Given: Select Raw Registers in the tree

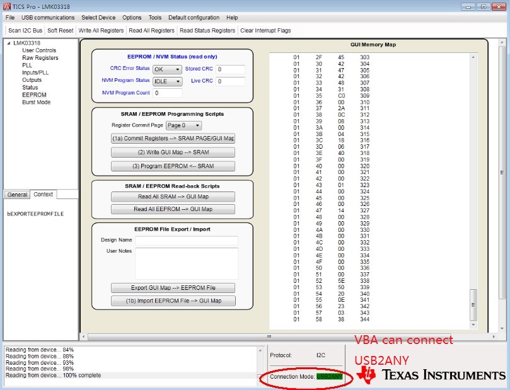Looking at the screenshot, I should click(x=40, y=58).
